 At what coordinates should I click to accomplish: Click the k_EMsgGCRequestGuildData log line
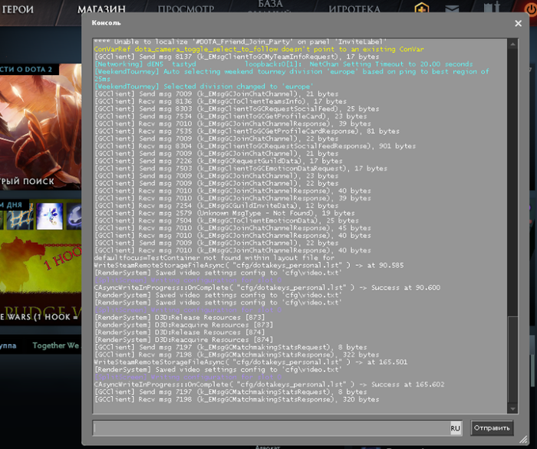pos(218,161)
